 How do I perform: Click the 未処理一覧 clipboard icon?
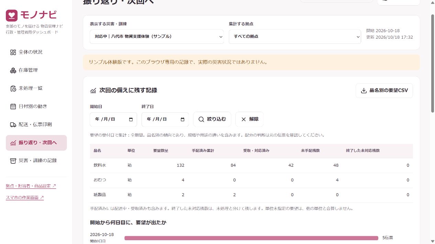point(13,88)
